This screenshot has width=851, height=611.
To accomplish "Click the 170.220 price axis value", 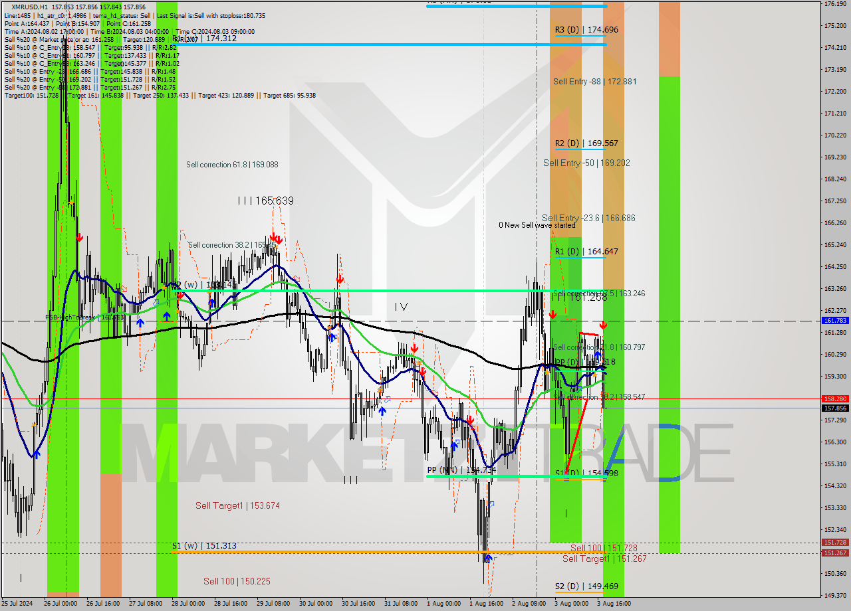I will tap(835, 135).
